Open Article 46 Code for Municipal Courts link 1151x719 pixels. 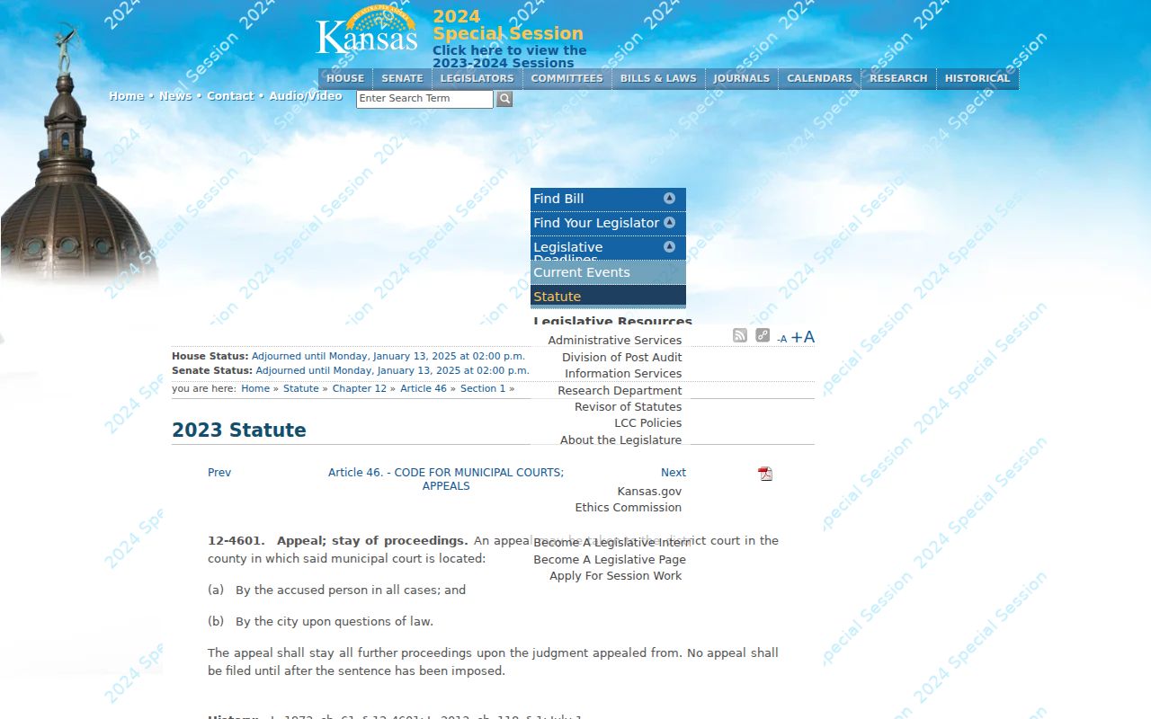point(446,479)
